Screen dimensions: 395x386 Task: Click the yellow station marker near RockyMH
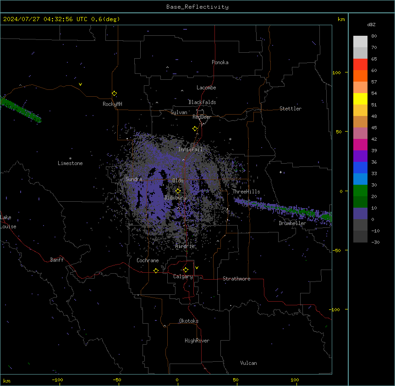[x=115, y=94]
